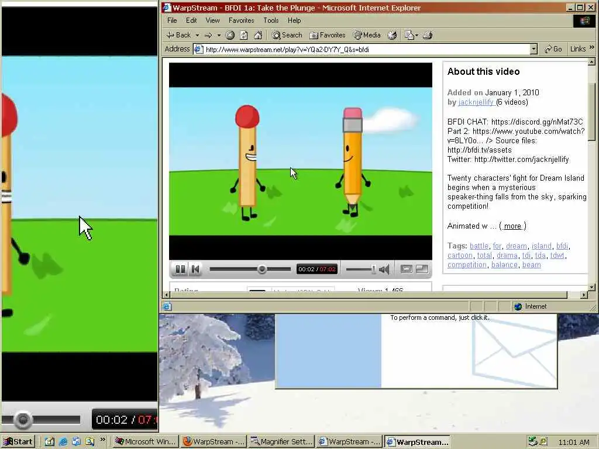Open the History toolbar icon
This screenshot has width=599, height=449.
pos(392,35)
